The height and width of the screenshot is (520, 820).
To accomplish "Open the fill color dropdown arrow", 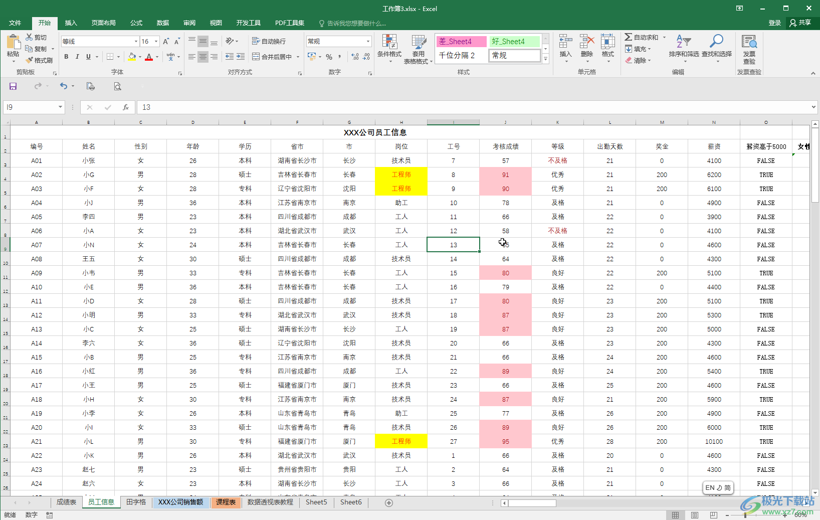I will click(140, 57).
